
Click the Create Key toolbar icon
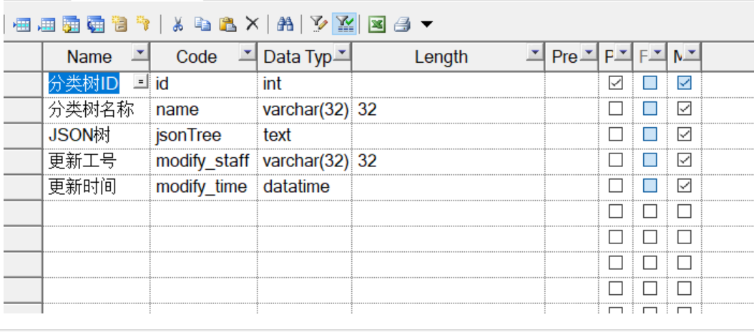(x=143, y=24)
